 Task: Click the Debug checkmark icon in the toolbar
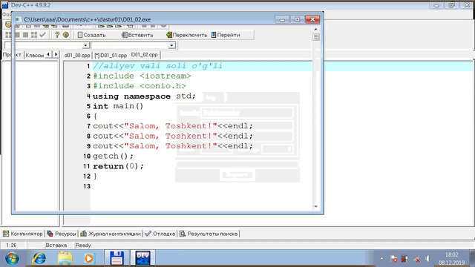click(42, 35)
